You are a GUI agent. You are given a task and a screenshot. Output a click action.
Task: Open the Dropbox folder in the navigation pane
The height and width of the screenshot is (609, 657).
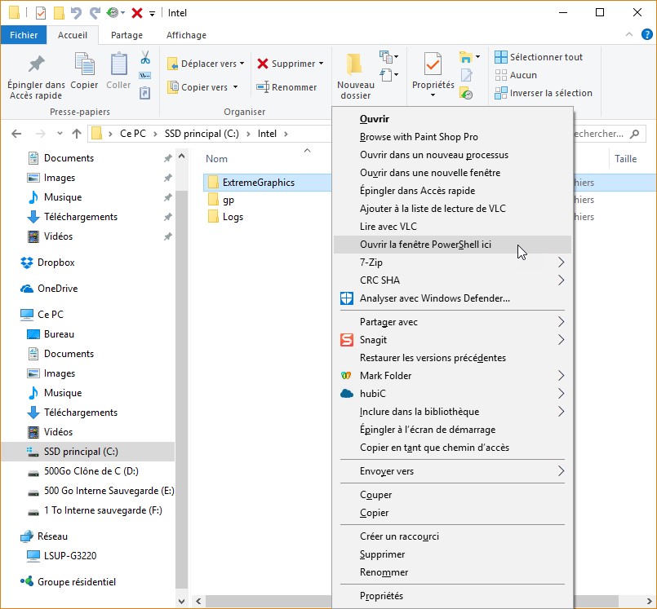55,263
